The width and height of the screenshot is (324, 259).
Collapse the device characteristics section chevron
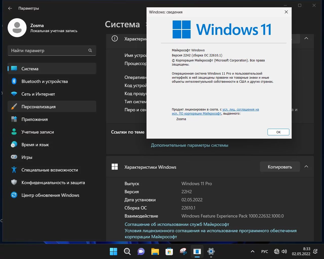tap(306, 38)
